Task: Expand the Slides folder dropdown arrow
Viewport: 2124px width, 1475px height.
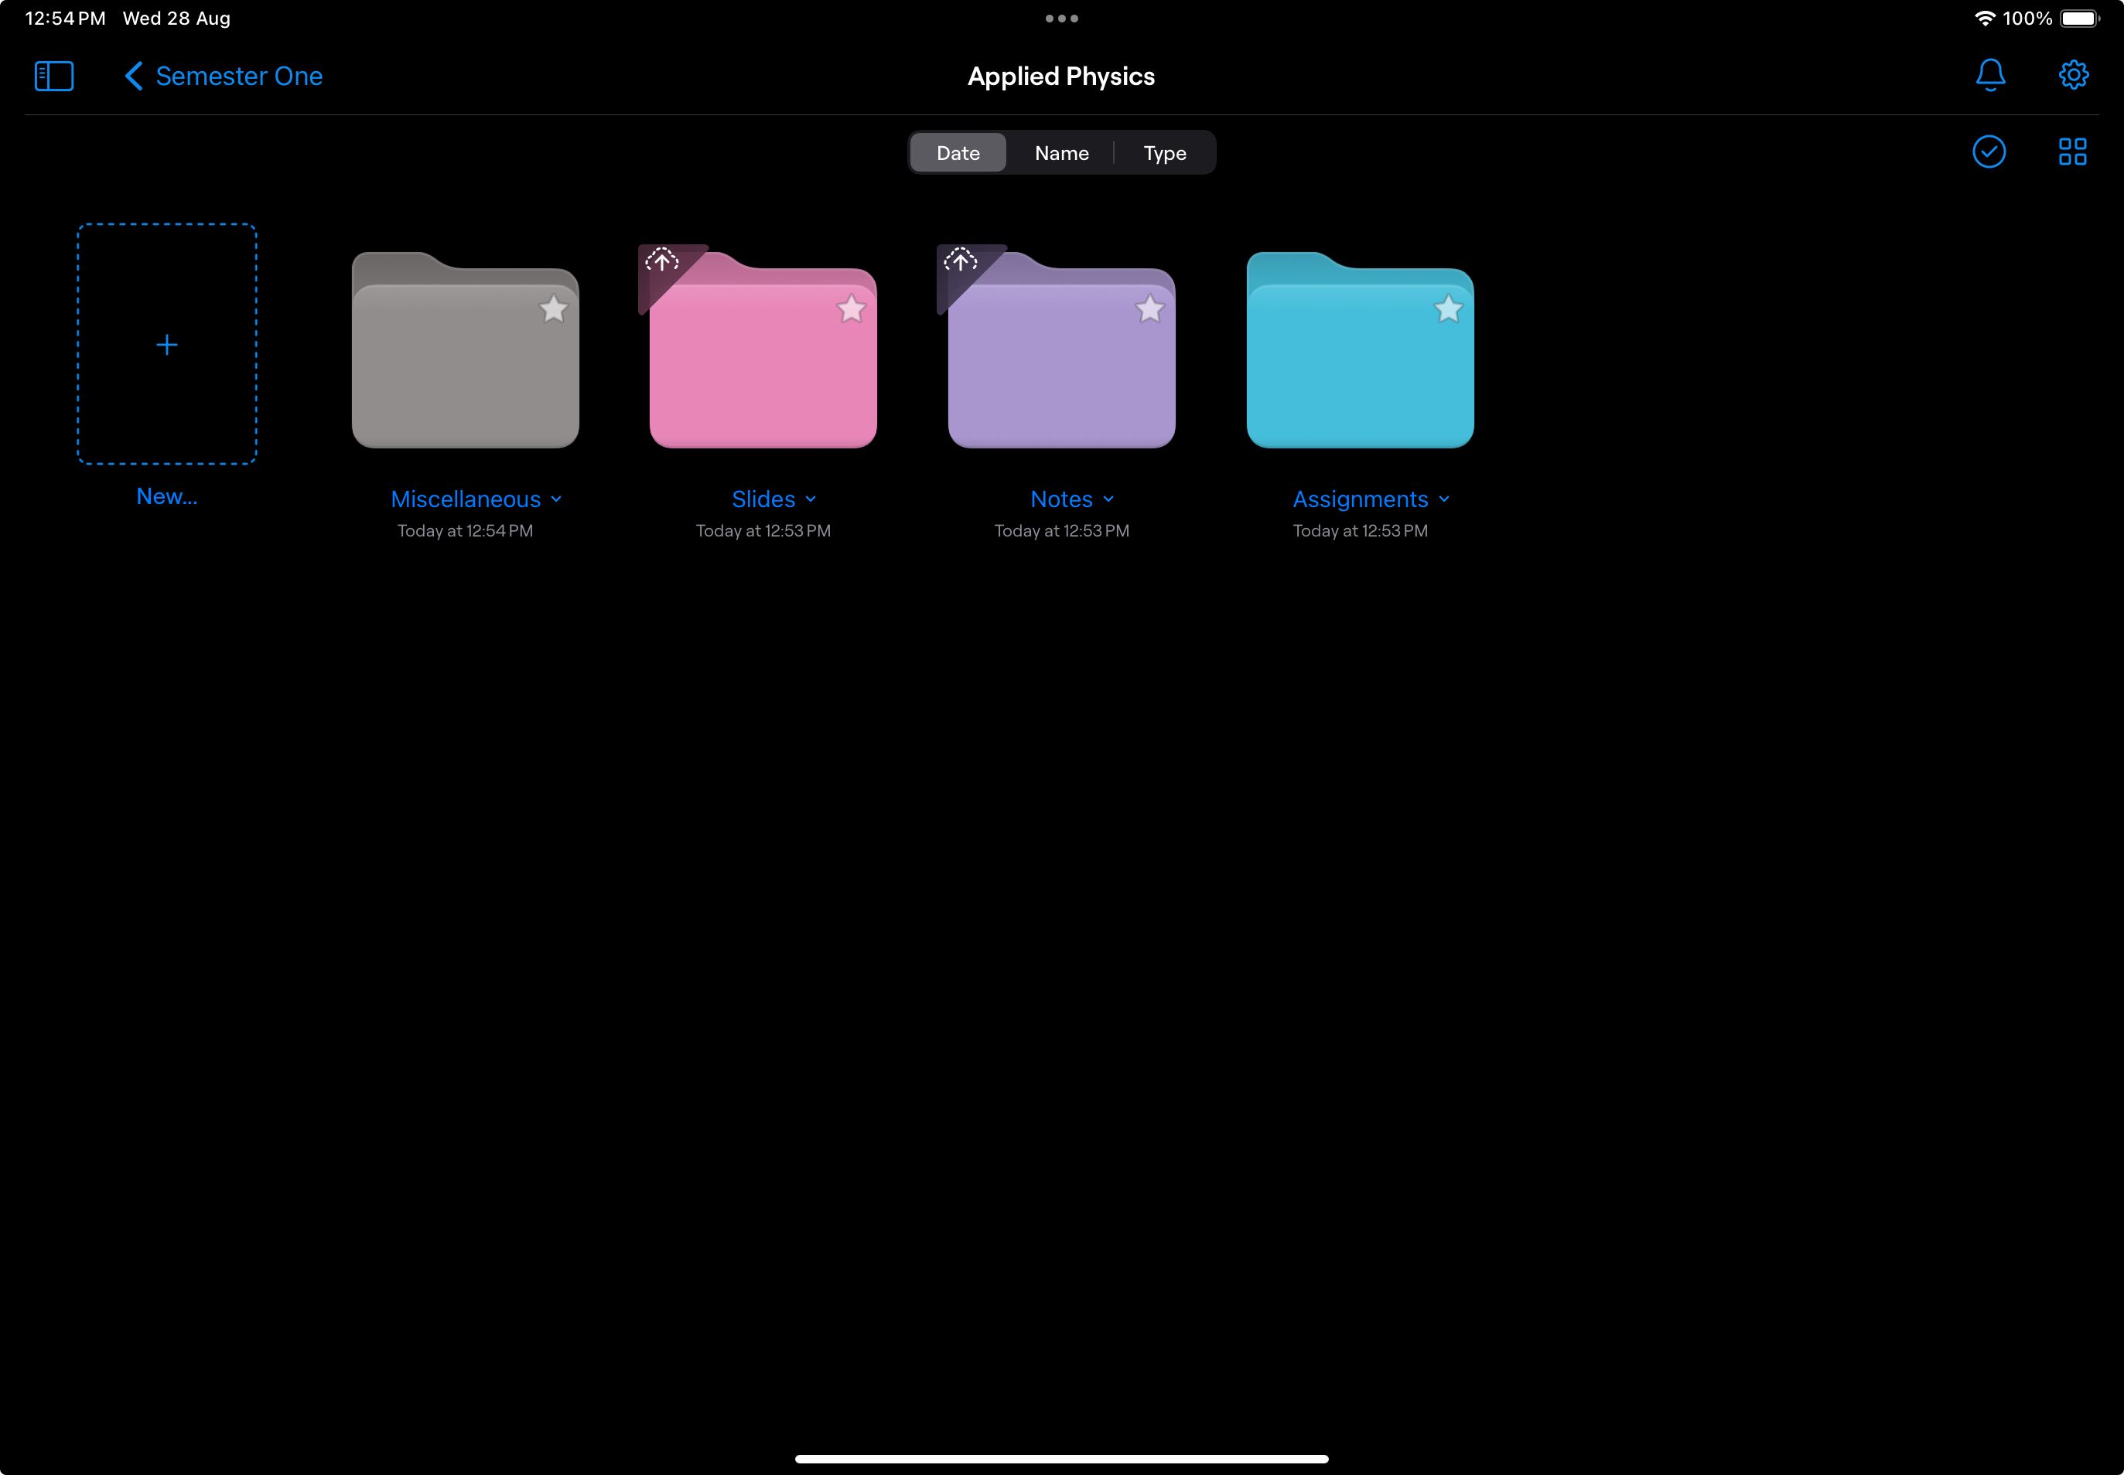Action: (x=815, y=499)
